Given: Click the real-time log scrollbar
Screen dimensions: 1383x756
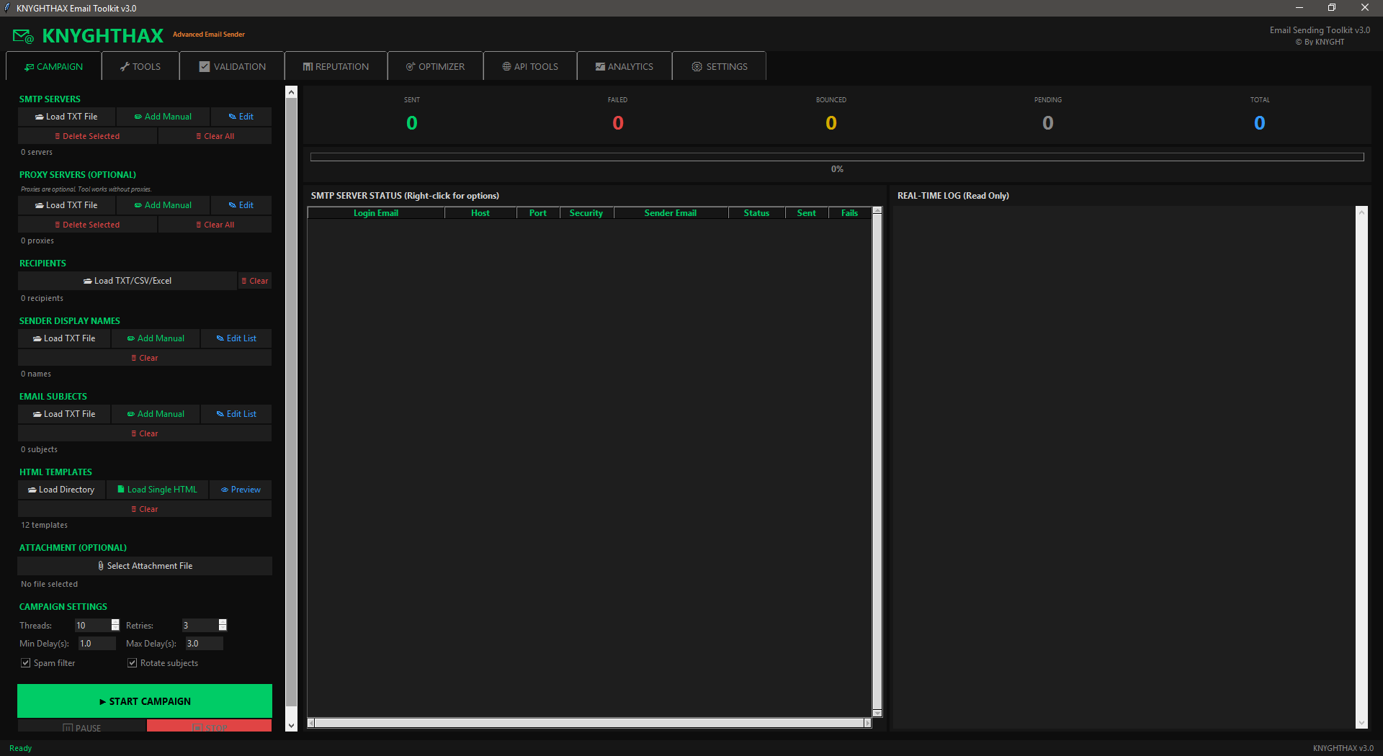Looking at the screenshot, I should (x=1361, y=467).
